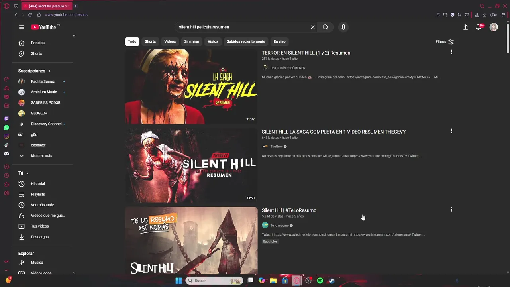
Task: Click the Windows Start button
Action: click(x=178, y=281)
